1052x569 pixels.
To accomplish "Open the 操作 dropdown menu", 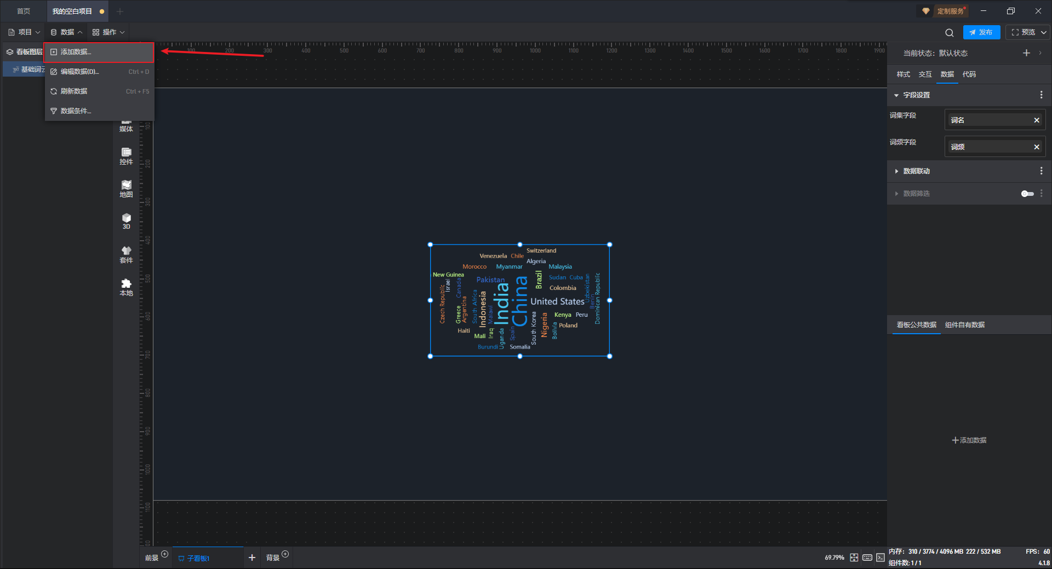I will (108, 32).
